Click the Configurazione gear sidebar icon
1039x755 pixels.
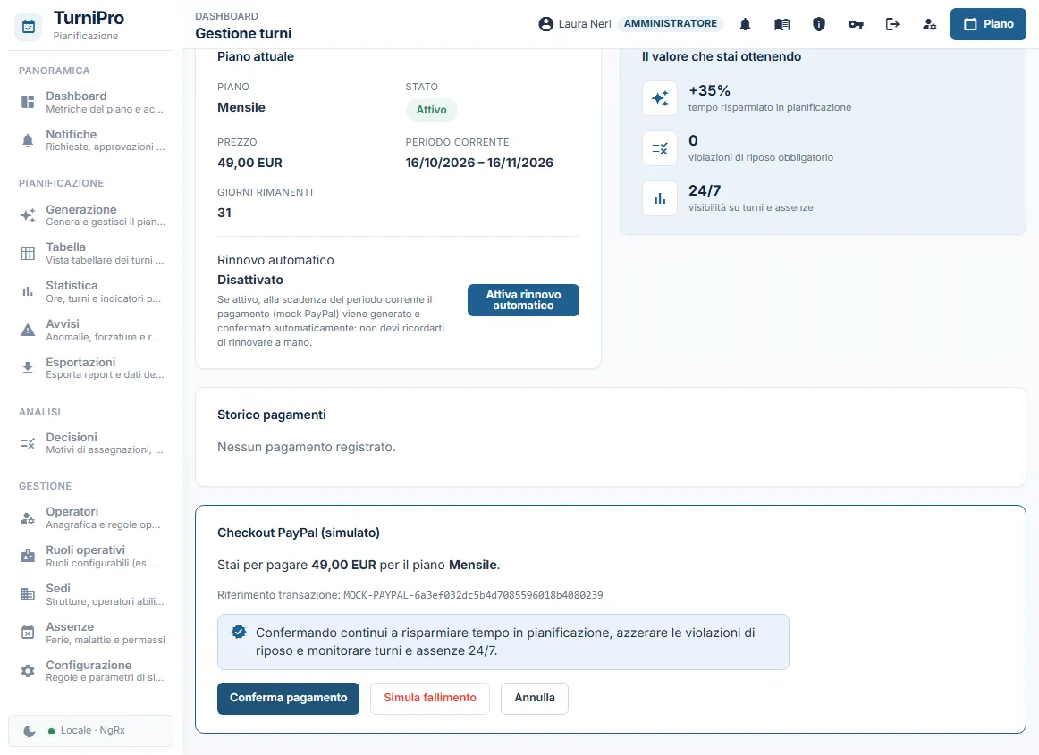point(28,671)
